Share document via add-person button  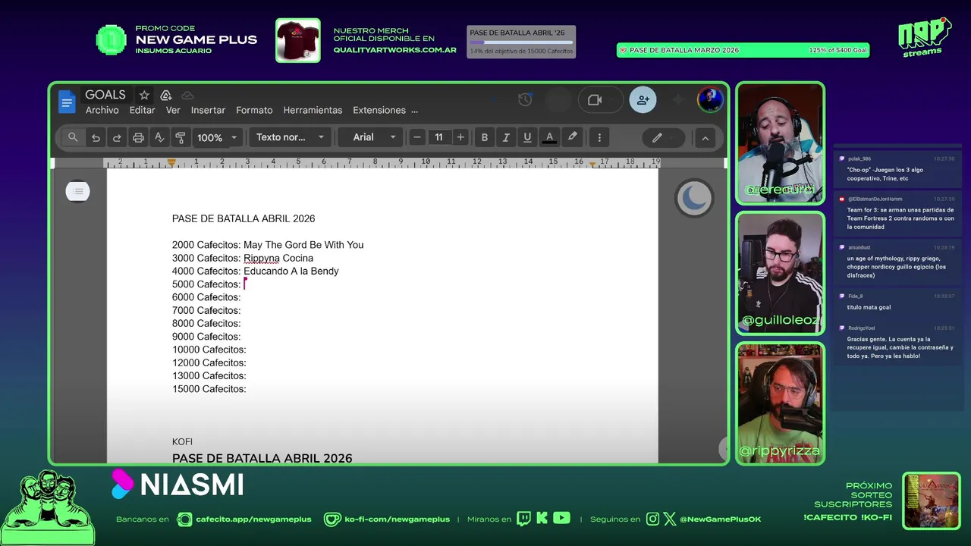(x=643, y=100)
